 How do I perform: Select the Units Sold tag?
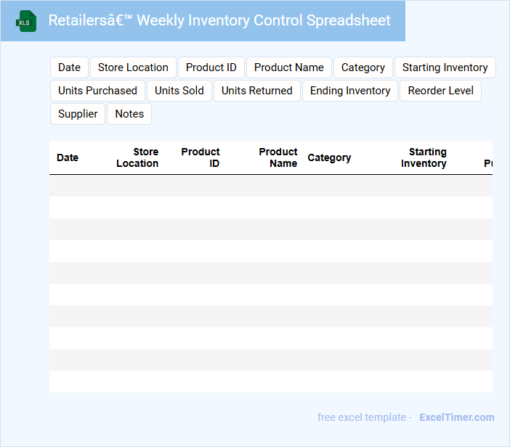(x=179, y=91)
